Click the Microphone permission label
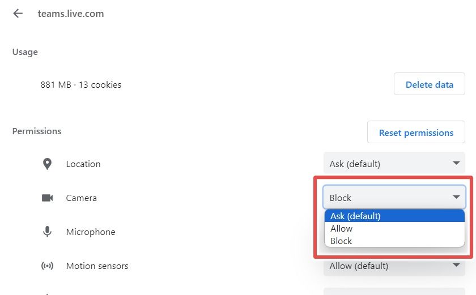 pyautogui.click(x=91, y=232)
